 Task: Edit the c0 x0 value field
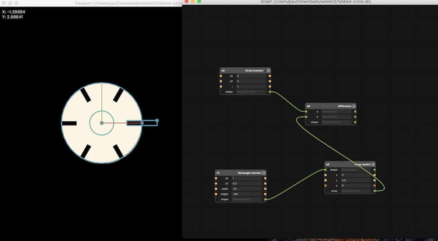251,76
